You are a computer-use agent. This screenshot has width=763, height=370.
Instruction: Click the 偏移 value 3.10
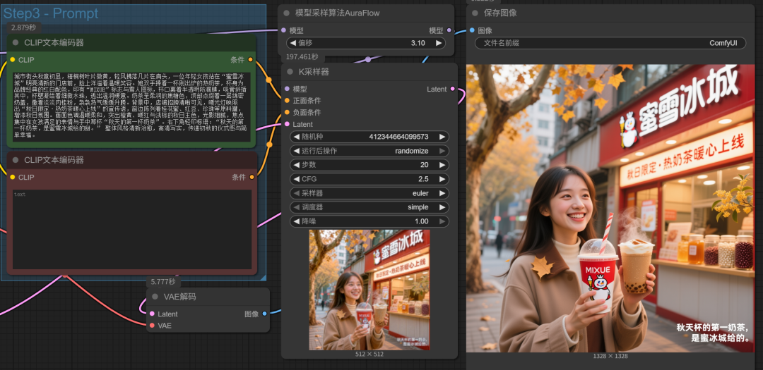tap(418, 43)
